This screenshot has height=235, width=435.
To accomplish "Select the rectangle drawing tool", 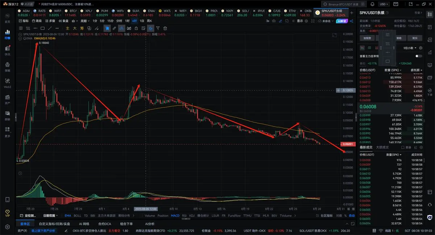I will 42,28.
